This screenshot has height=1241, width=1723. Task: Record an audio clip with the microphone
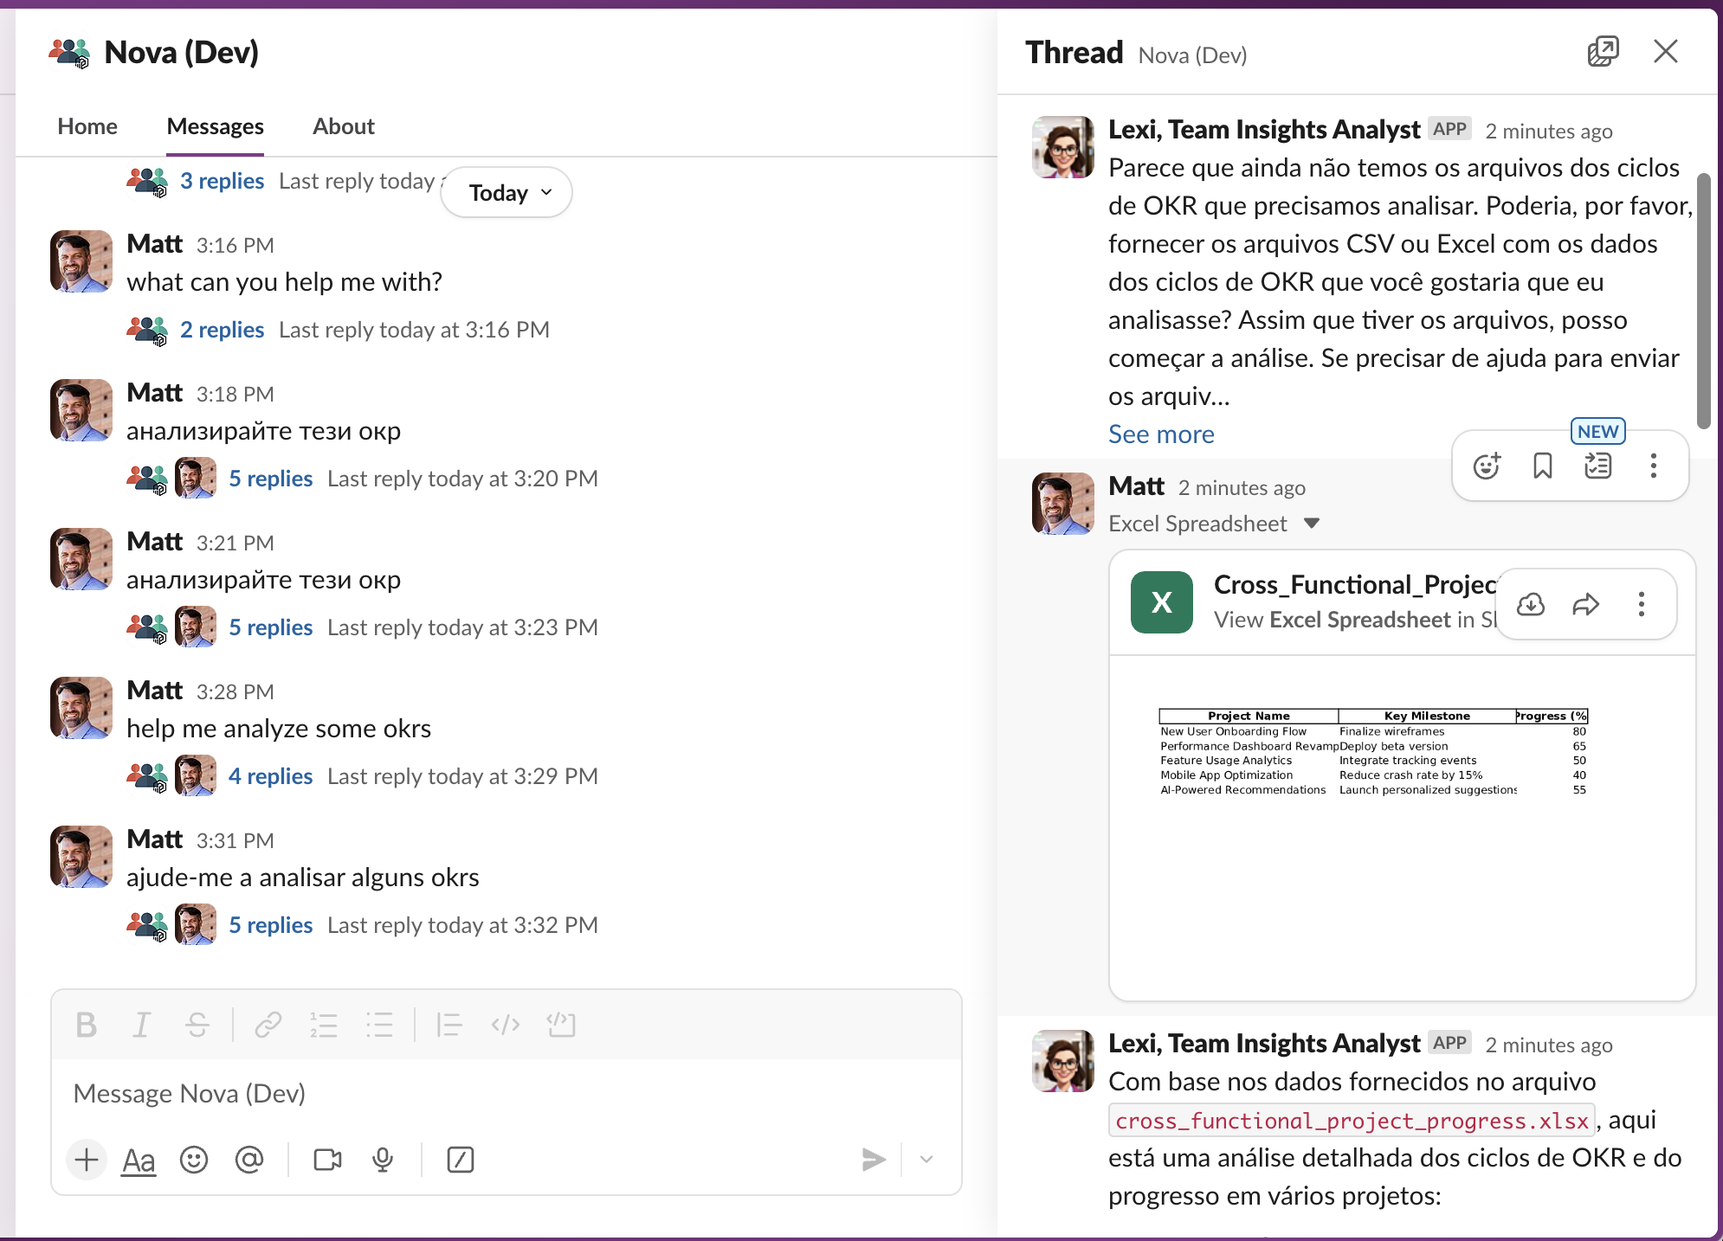(384, 1160)
